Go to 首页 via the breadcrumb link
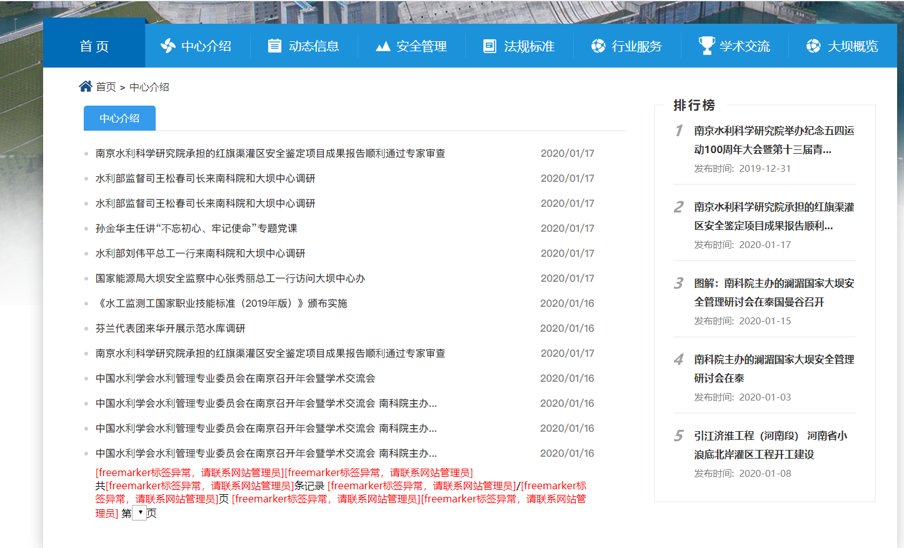Screen dimensions: 904x548 click(106, 87)
